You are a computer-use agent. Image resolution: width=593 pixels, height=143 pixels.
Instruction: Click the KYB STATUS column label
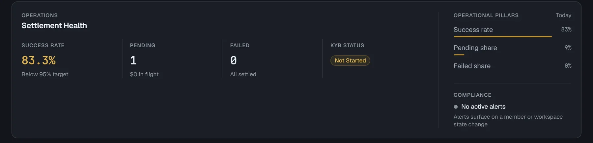[x=347, y=45]
